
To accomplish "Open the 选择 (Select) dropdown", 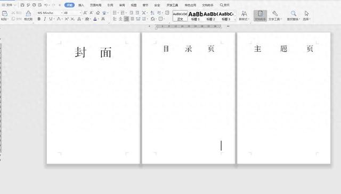I will click(306, 15).
